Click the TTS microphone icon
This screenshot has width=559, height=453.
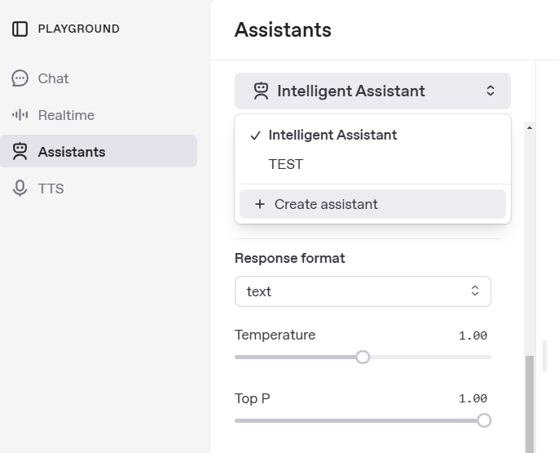20,188
